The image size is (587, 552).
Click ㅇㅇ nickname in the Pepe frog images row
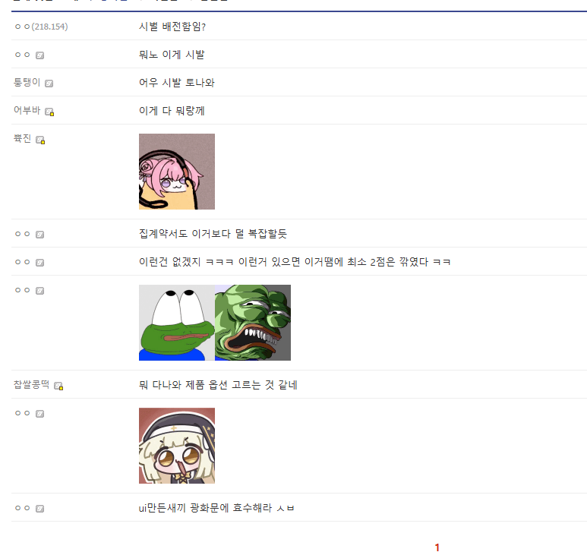coord(23,290)
